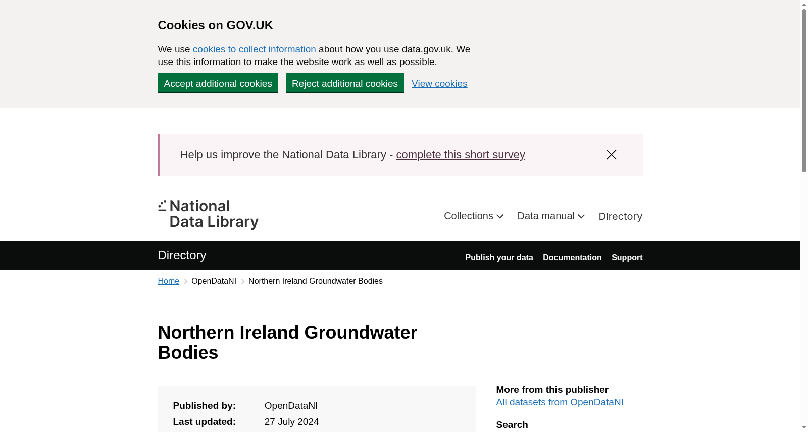Image resolution: width=808 pixels, height=432 pixels.
Task: Open the Directory navigation item
Action: (x=620, y=216)
